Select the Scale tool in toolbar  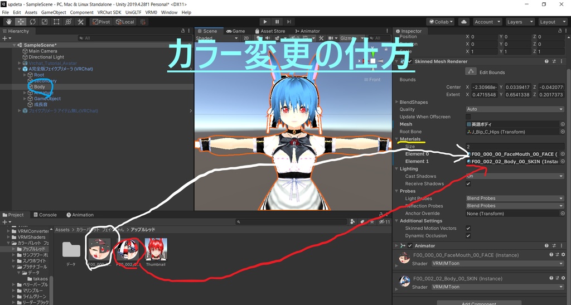coord(45,22)
